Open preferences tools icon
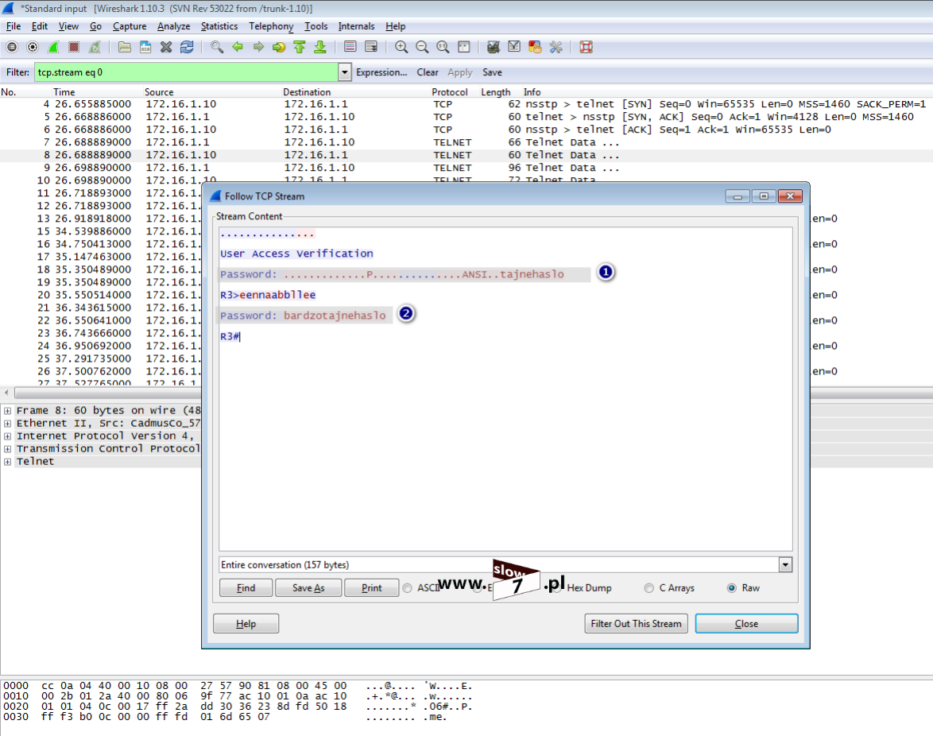 tap(556, 47)
